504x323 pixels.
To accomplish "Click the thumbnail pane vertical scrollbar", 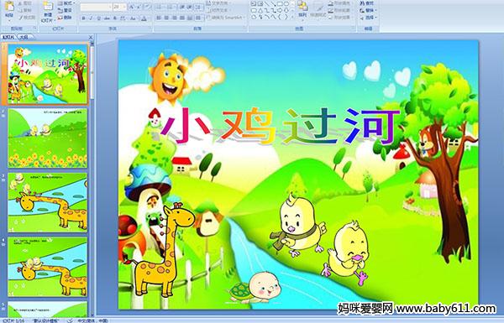I will click(92, 180).
